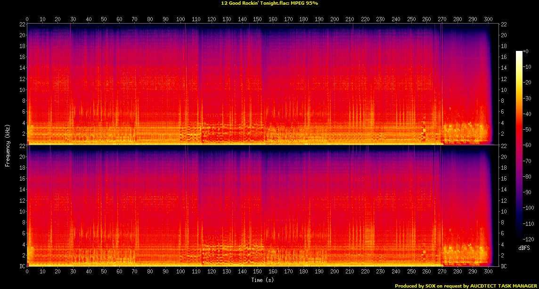Image resolution: width=539 pixels, height=289 pixels.
Task: Click the 100 mark on the top time axis
Action: pyautogui.click(x=180, y=19)
